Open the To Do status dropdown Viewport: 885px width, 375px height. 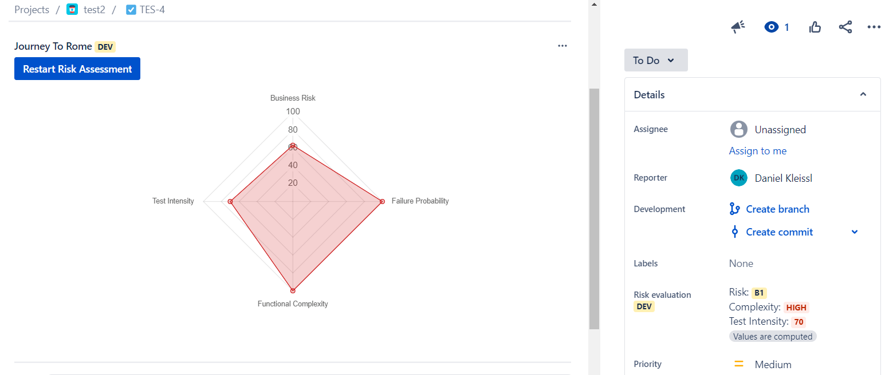tap(655, 60)
